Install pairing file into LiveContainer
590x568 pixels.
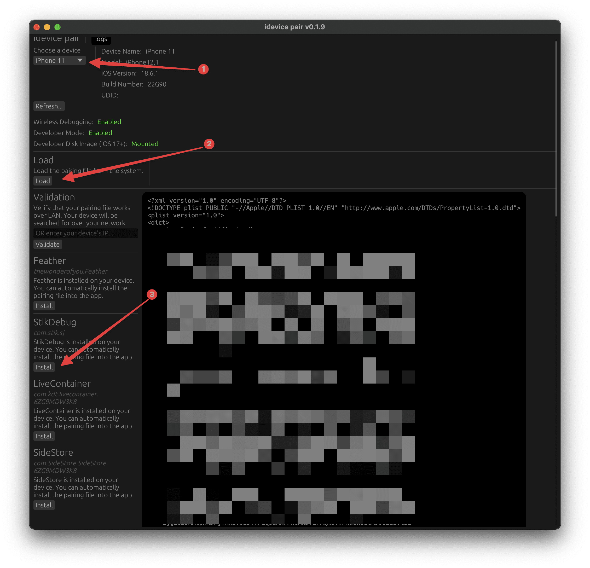pyautogui.click(x=44, y=436)
